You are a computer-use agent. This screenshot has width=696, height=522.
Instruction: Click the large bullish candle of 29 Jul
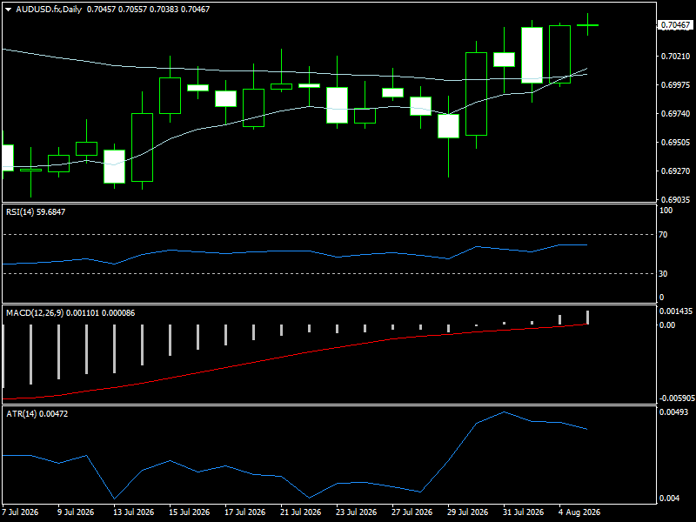click(476, 94)
